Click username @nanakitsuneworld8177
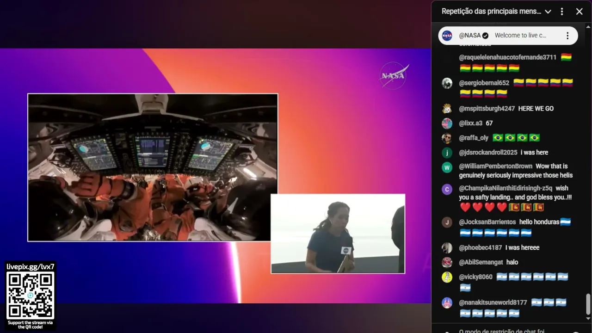This screenshot has width=592, height=333. (x=493, y=303)
